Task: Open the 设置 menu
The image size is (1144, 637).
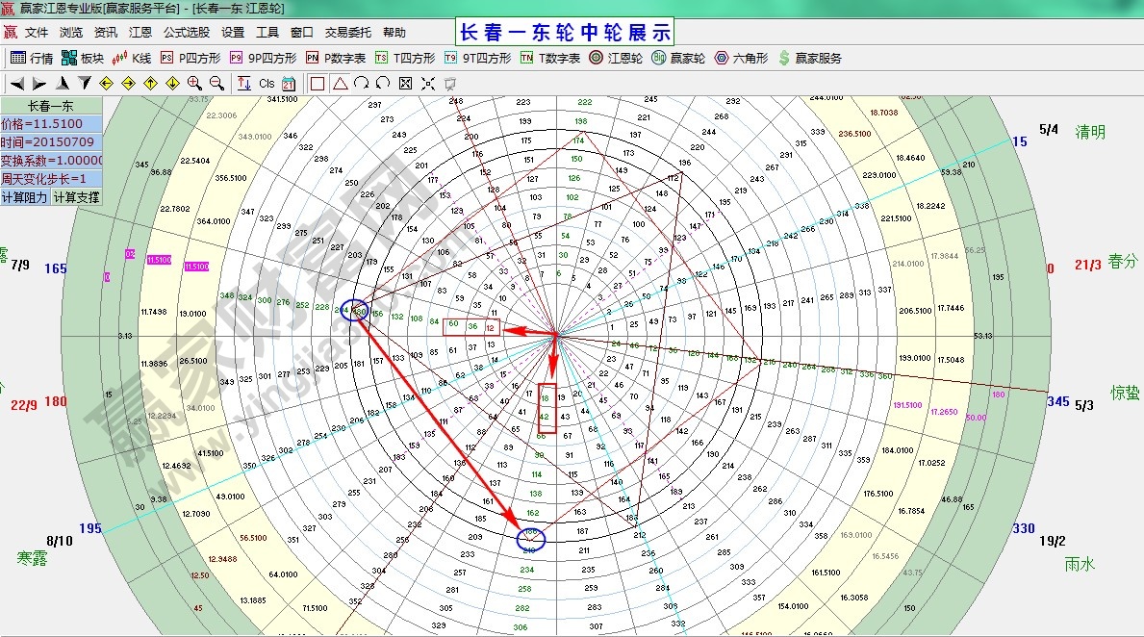Action: click(x=232, y=32)
